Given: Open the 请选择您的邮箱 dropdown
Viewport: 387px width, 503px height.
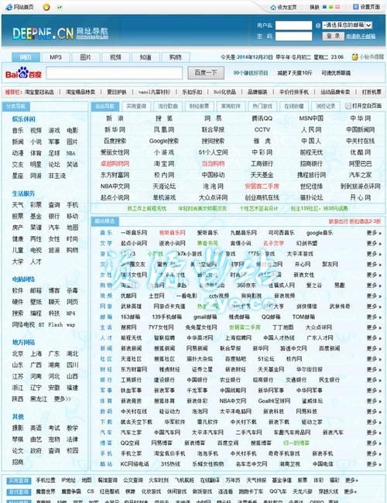Looking at the screenshot, I should 347,25.
